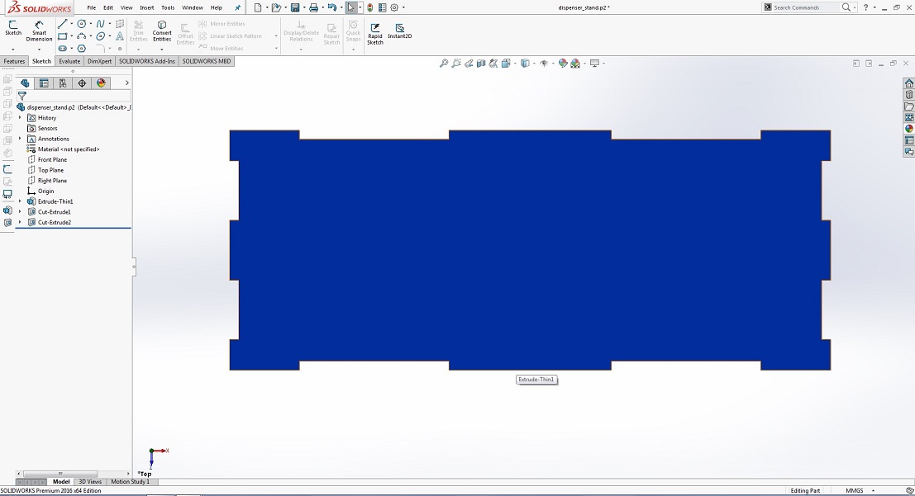
Task: Switch to the Features tab
Action: click(x=15, y=61)
